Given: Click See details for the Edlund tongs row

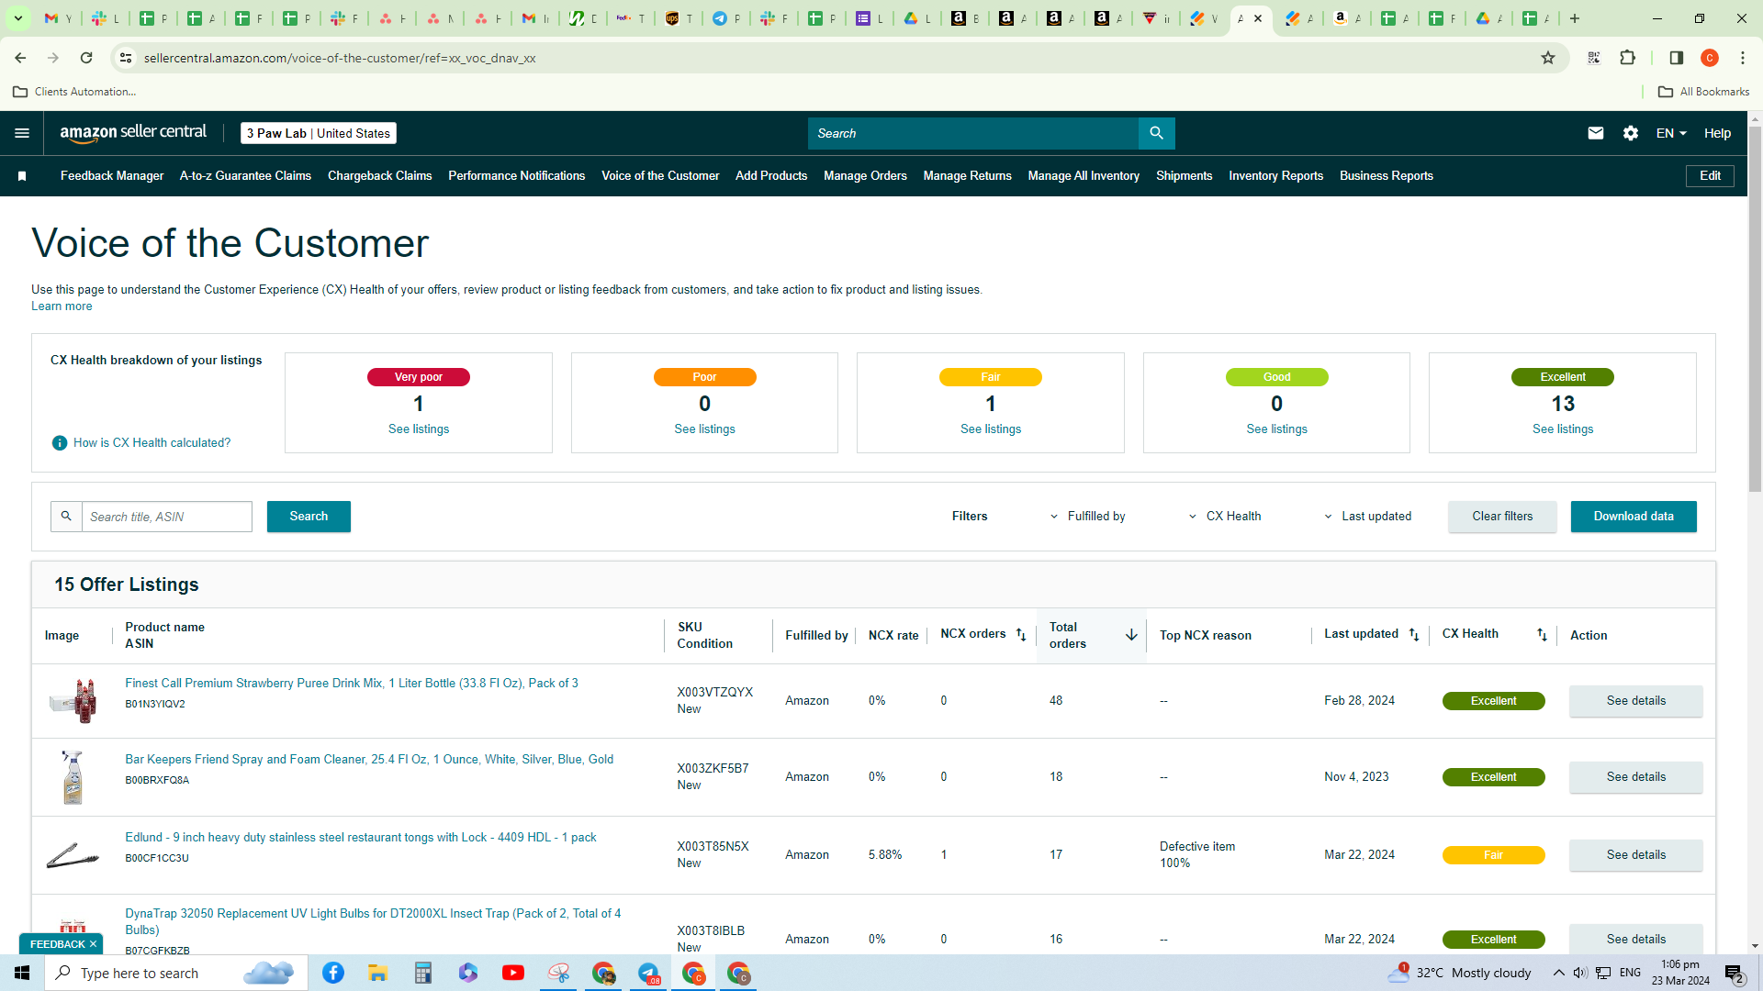Looking at the screenshot, I should 1636,855.
